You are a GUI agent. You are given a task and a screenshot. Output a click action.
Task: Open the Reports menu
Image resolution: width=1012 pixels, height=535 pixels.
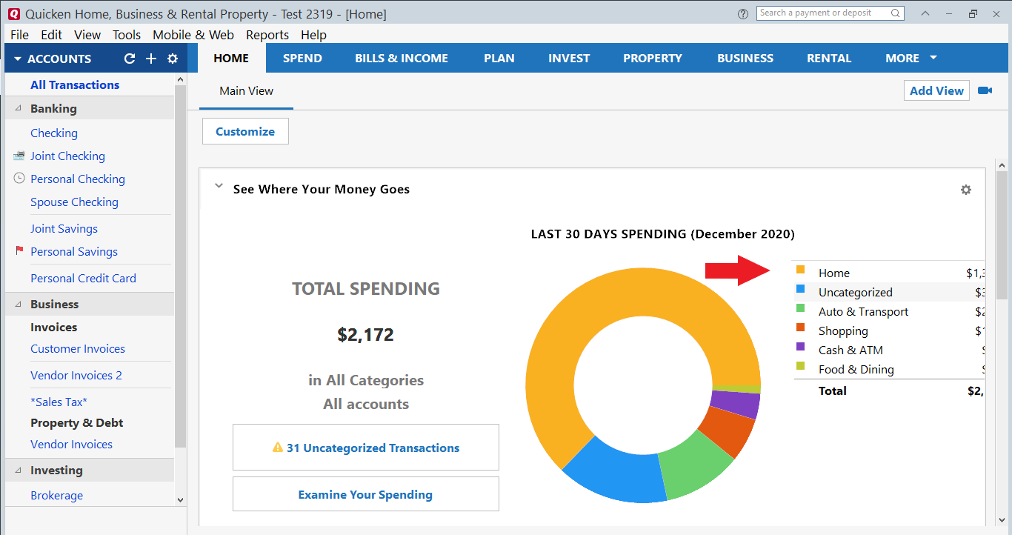coord(267,35)
